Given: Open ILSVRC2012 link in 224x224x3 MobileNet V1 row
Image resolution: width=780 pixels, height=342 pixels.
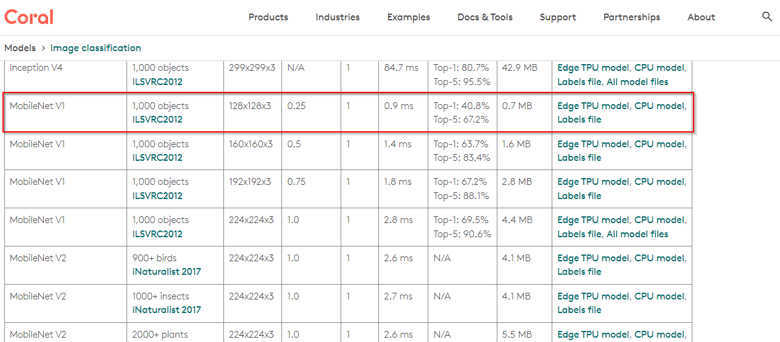Looking at the screenshot, I should [x=157, y=234].
